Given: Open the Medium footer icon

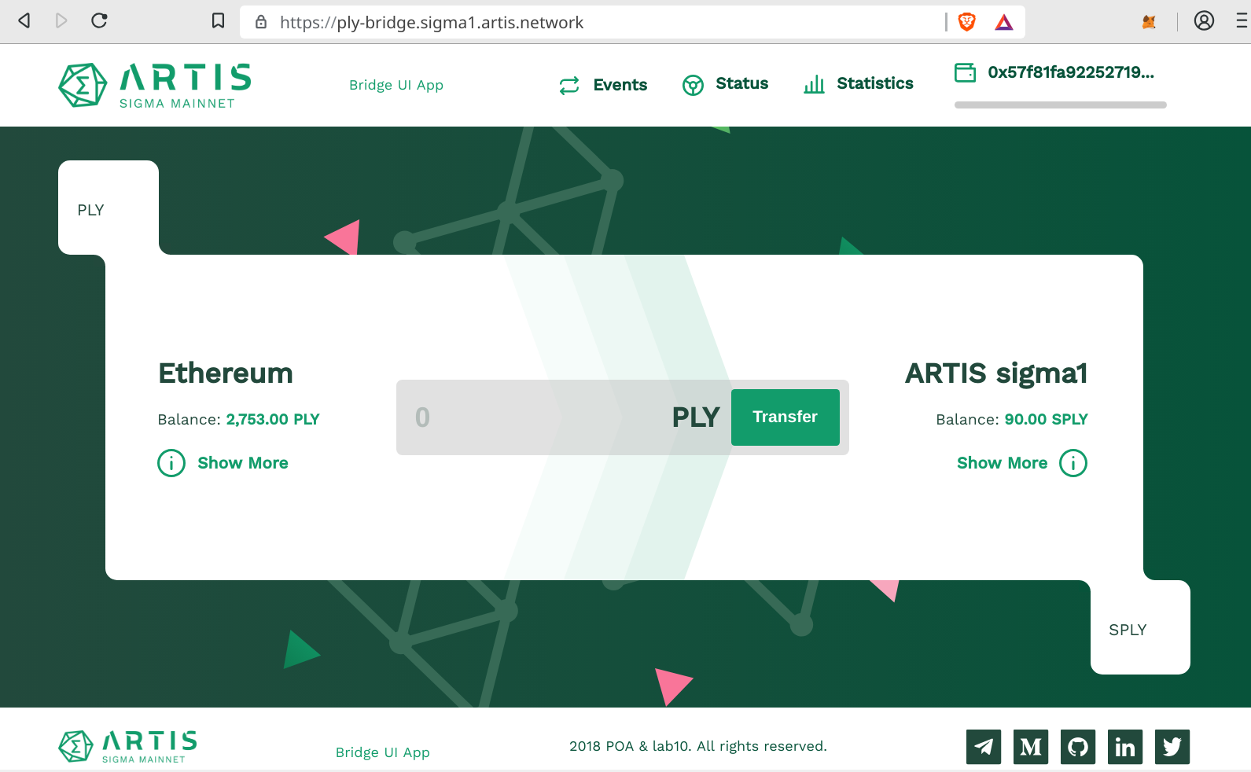Looking at the screenshot, I should 1031,747.
